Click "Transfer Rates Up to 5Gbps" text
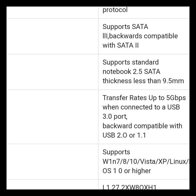Image resolution: width=196 pixels, height=196 pixels. pyautogui.click(x=144, y=98)
